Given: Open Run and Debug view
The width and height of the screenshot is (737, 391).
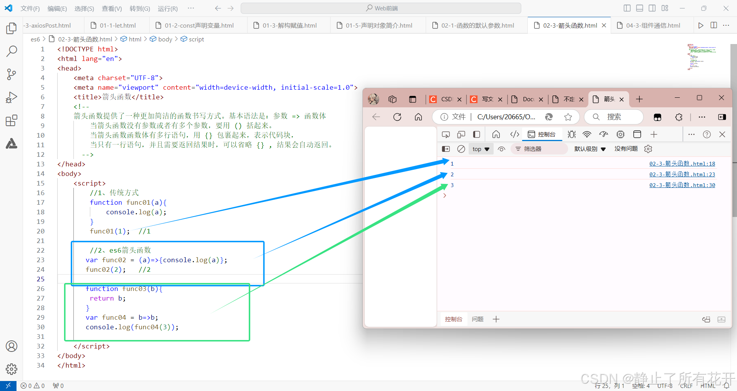Looking at the screenshot, I should [12, 98].
